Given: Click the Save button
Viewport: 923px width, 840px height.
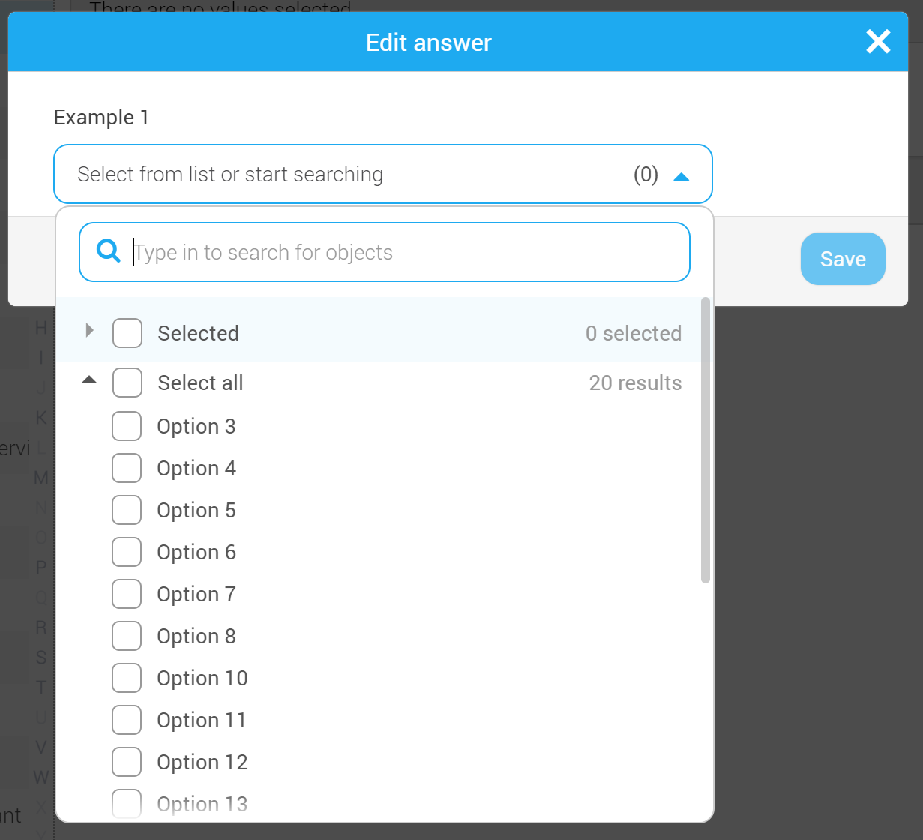Looking at the screenshot, I should tap(843, 259).
